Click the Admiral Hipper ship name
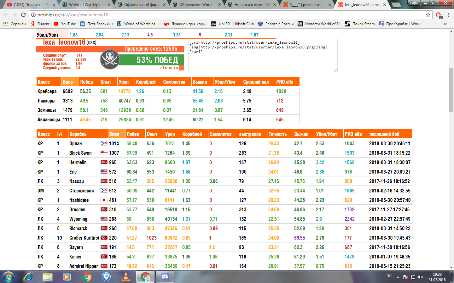The height and width of the screenshot is (283, 454). (84, 266)
